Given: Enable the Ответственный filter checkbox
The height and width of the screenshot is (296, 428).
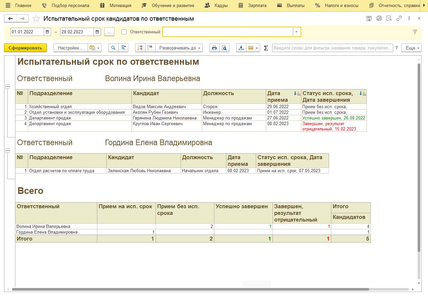Looking at the screenshot, I should [x=124, y=32].
